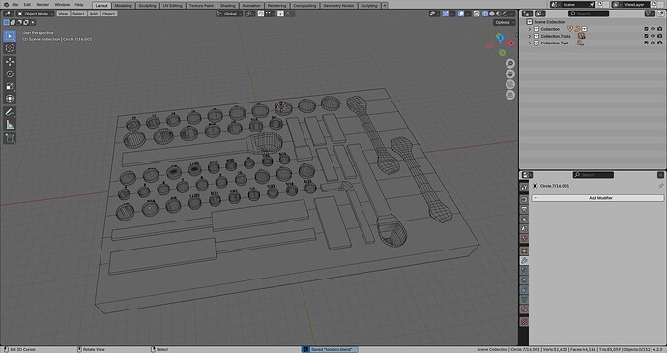This screenshot has width=667, height=353.
Task: Open the Tool properties tab
Action: tap(524, 188)
